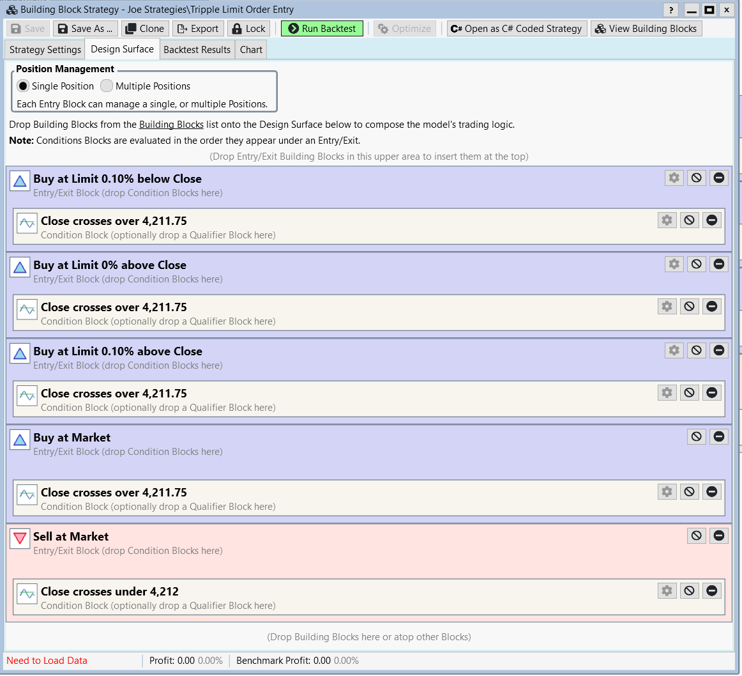Follow the Building Blocks link in instructions
Image resolution: width=742 pixels, height=676 pixels.
point(171,125)
